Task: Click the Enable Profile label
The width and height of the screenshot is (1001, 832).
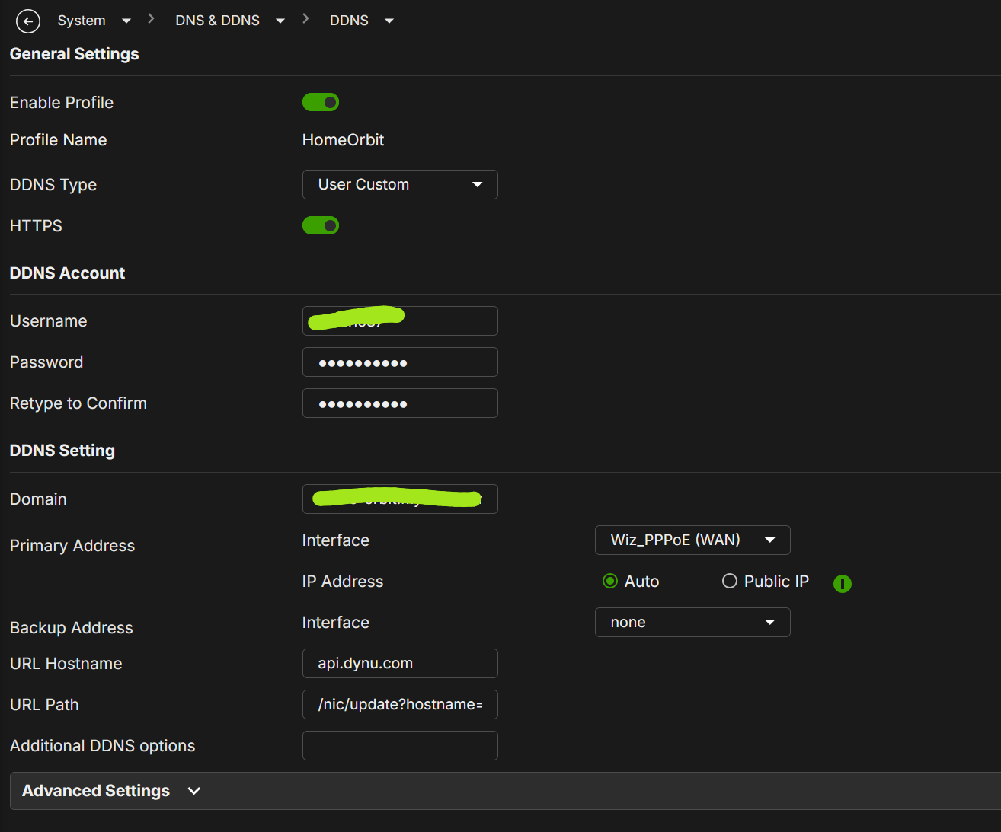Action: tap(62, 103)
